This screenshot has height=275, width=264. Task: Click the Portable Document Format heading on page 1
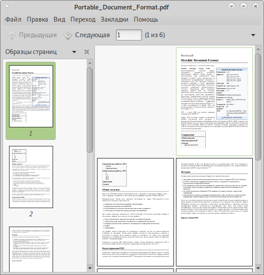point(200,60)
